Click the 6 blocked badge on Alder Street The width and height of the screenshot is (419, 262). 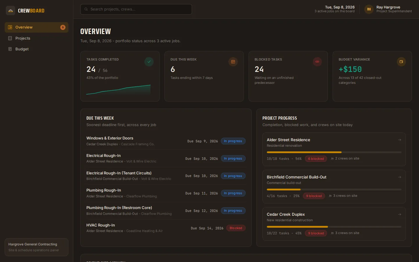316,159
